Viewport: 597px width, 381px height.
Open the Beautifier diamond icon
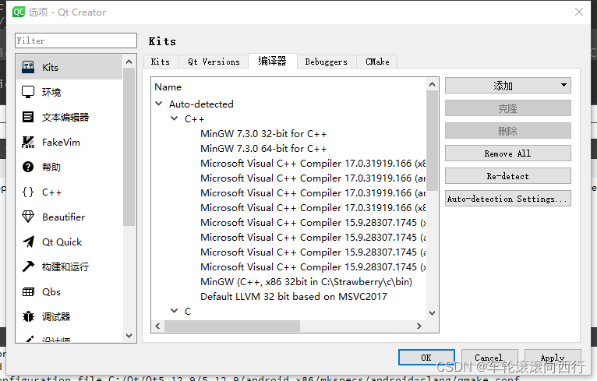click(x=28, y=217)
